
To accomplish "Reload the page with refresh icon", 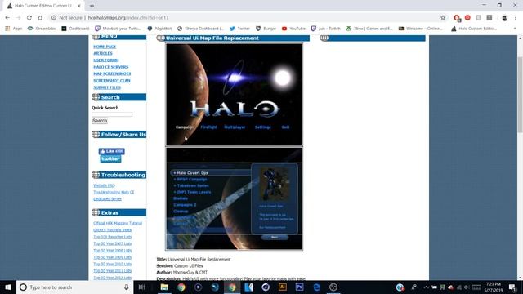I will [29, 18].
